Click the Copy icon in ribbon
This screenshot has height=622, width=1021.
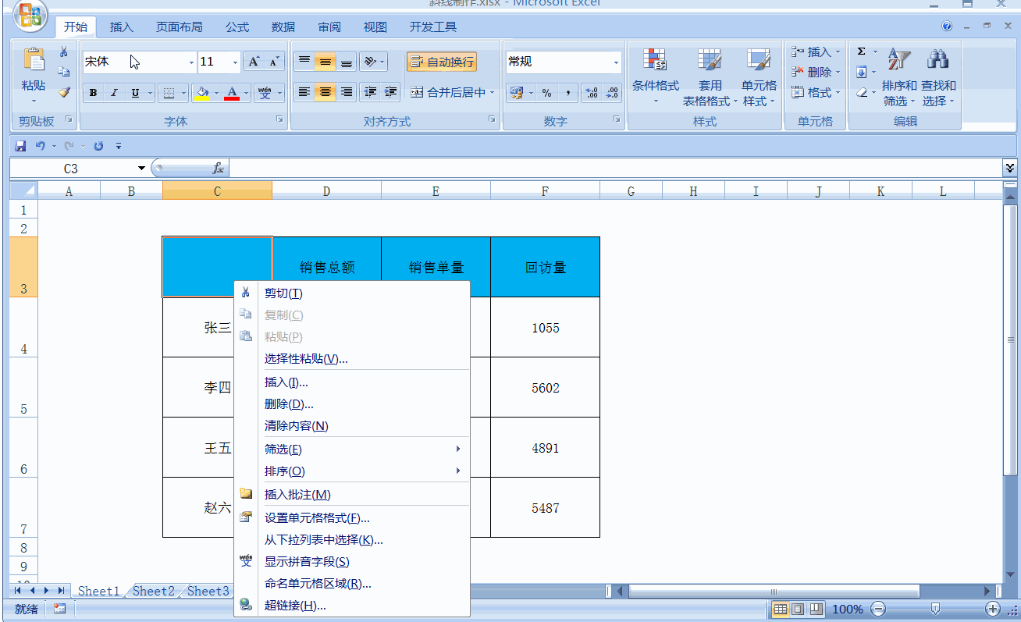[64, 72]
